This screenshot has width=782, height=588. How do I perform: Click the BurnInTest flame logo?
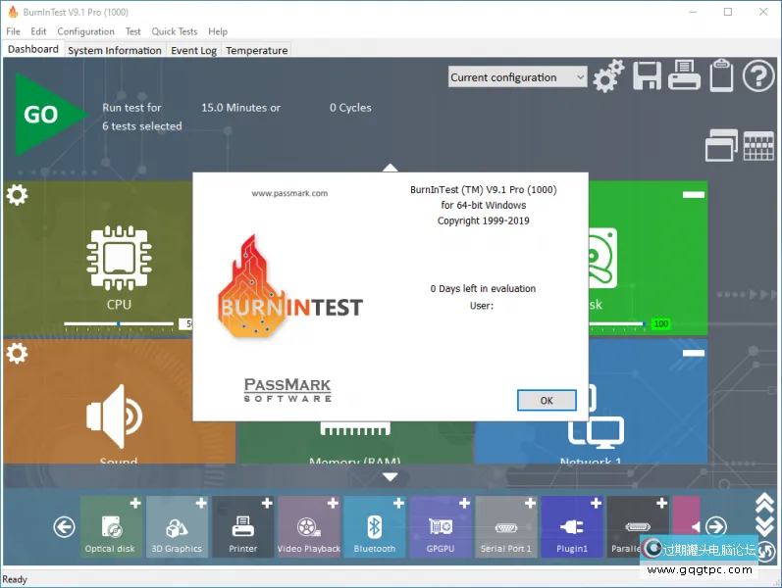tap(289, 286)
